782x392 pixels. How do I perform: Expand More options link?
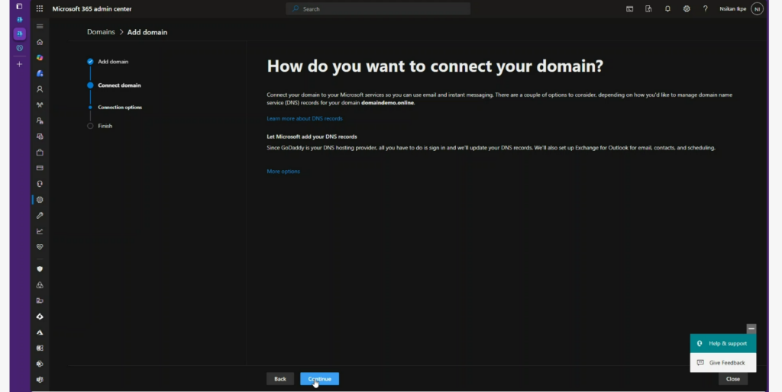click(283, 172)
